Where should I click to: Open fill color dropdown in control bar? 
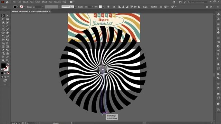[x=18, y=7]
